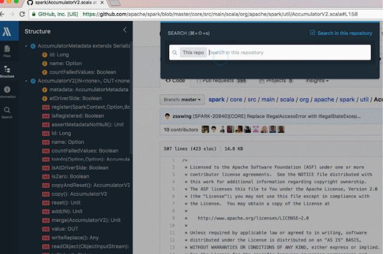Open the Search panel icon
384x254 pixels.
coord(7,112)
